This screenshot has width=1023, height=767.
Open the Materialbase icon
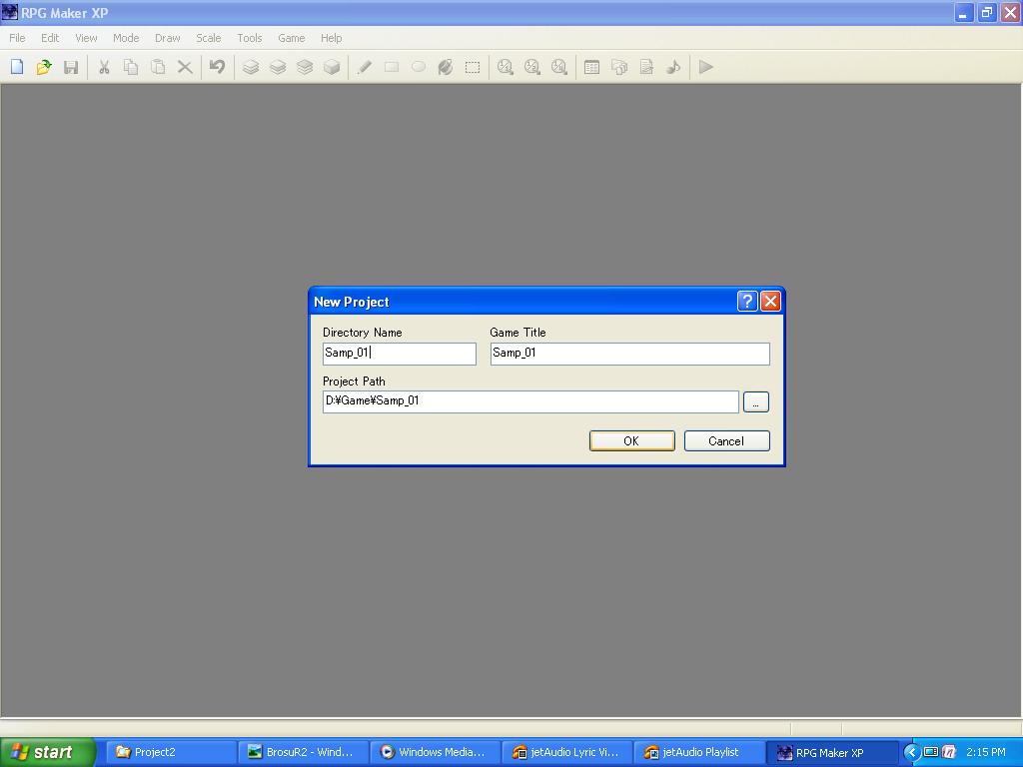619,67
